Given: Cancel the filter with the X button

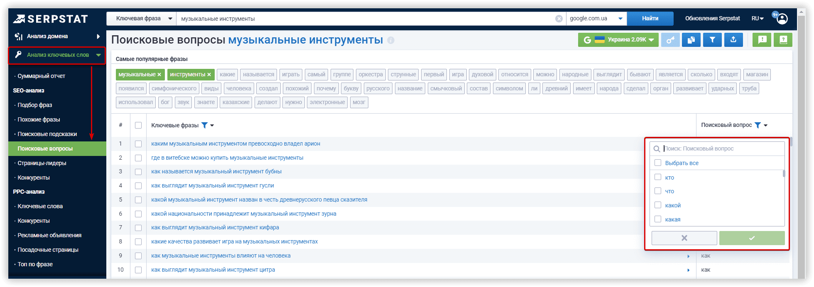Looking at the screenshot, I should point(684,238).
